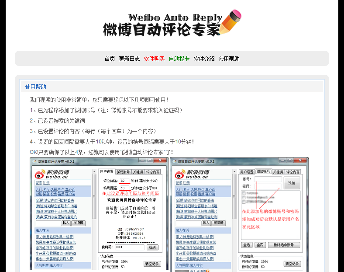Go to the 首页 page
Viewport: 344px width, 272px height.
point(110,59)
